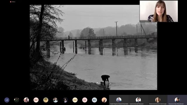Select the participant avatar with initials AM
Screen dimensions: 187x105
pyautogui.click(x=75, y=100)
